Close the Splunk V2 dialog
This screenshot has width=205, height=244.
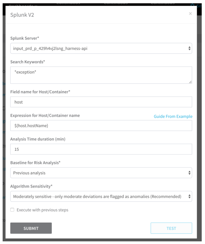(x=190, y=14)
